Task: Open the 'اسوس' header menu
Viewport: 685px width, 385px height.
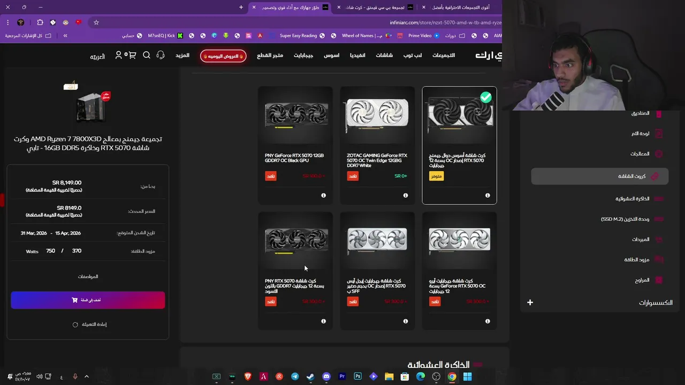Action: 331,55
